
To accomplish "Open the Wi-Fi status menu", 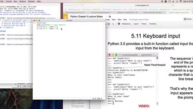I will point(181,1).
